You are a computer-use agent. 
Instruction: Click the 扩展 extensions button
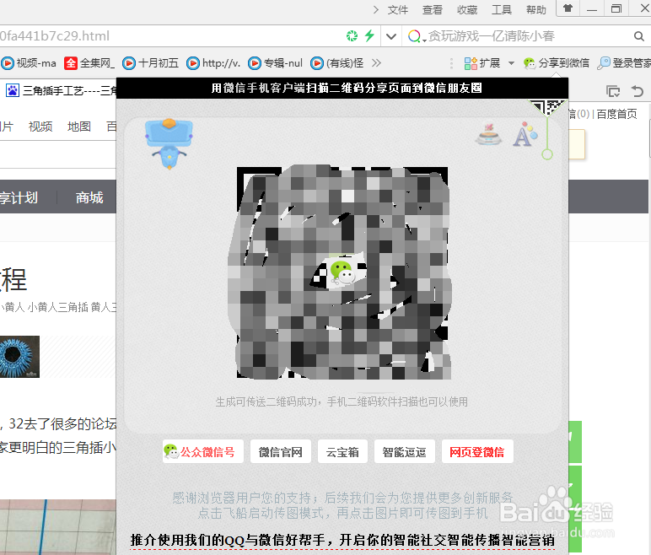tap(482, 63)
